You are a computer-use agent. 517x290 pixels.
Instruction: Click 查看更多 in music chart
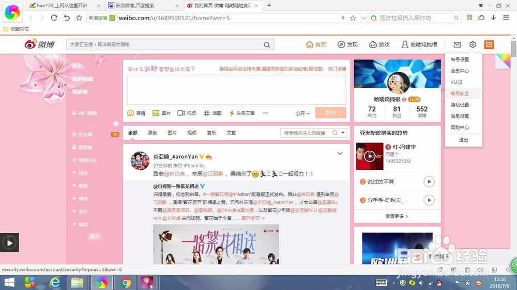[x=397, y=216]
